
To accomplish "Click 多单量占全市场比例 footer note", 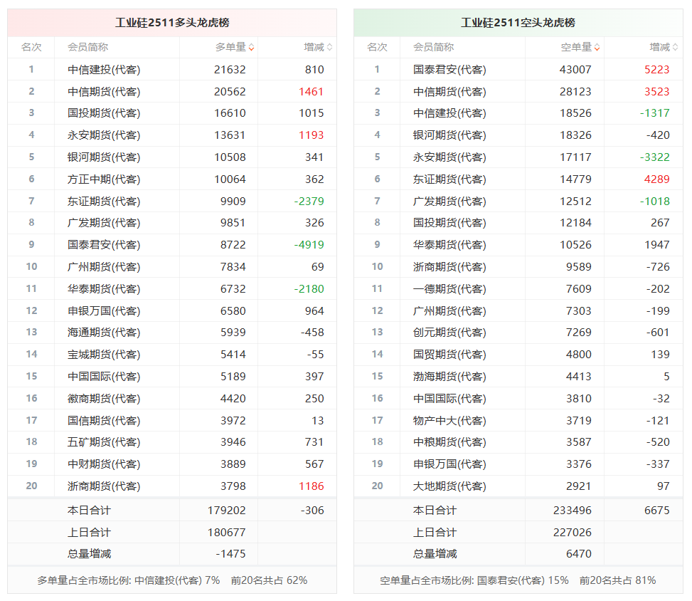I will (172, 580).
